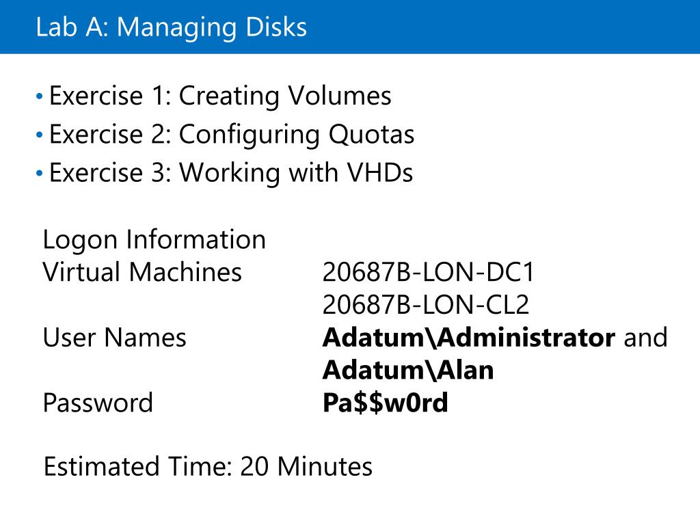Click the blue header banner
This screenshot has height=525, width=700.
coord(350,27)
